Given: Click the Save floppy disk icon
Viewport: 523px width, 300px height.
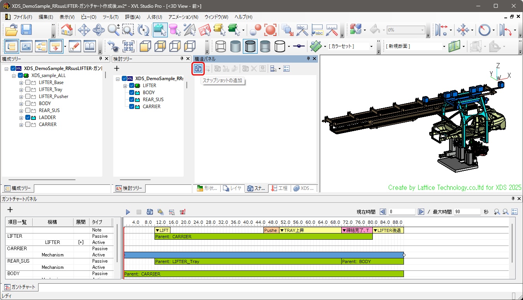Looking at the screenshot, I should click(x=26, y=30).
